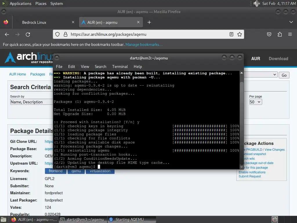297x223 pixels.
Task: Open the Applications panel menu
Action: click(x=21, y=3)
